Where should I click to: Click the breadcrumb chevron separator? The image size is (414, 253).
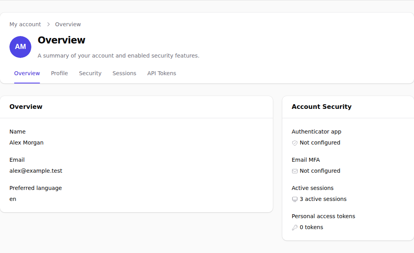tap(48, 24)
